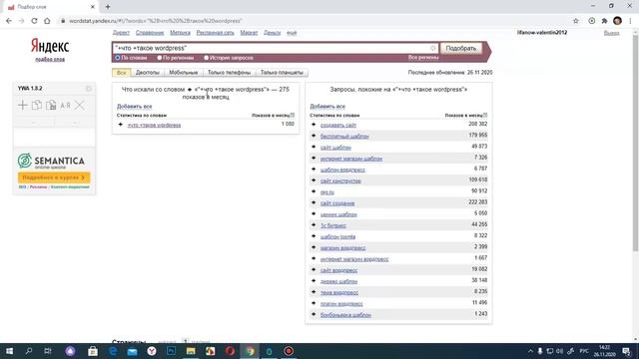This screenshot has height=359, width=639.
Task: Select the 'По регионам' radio option
Action: point(160,58)
